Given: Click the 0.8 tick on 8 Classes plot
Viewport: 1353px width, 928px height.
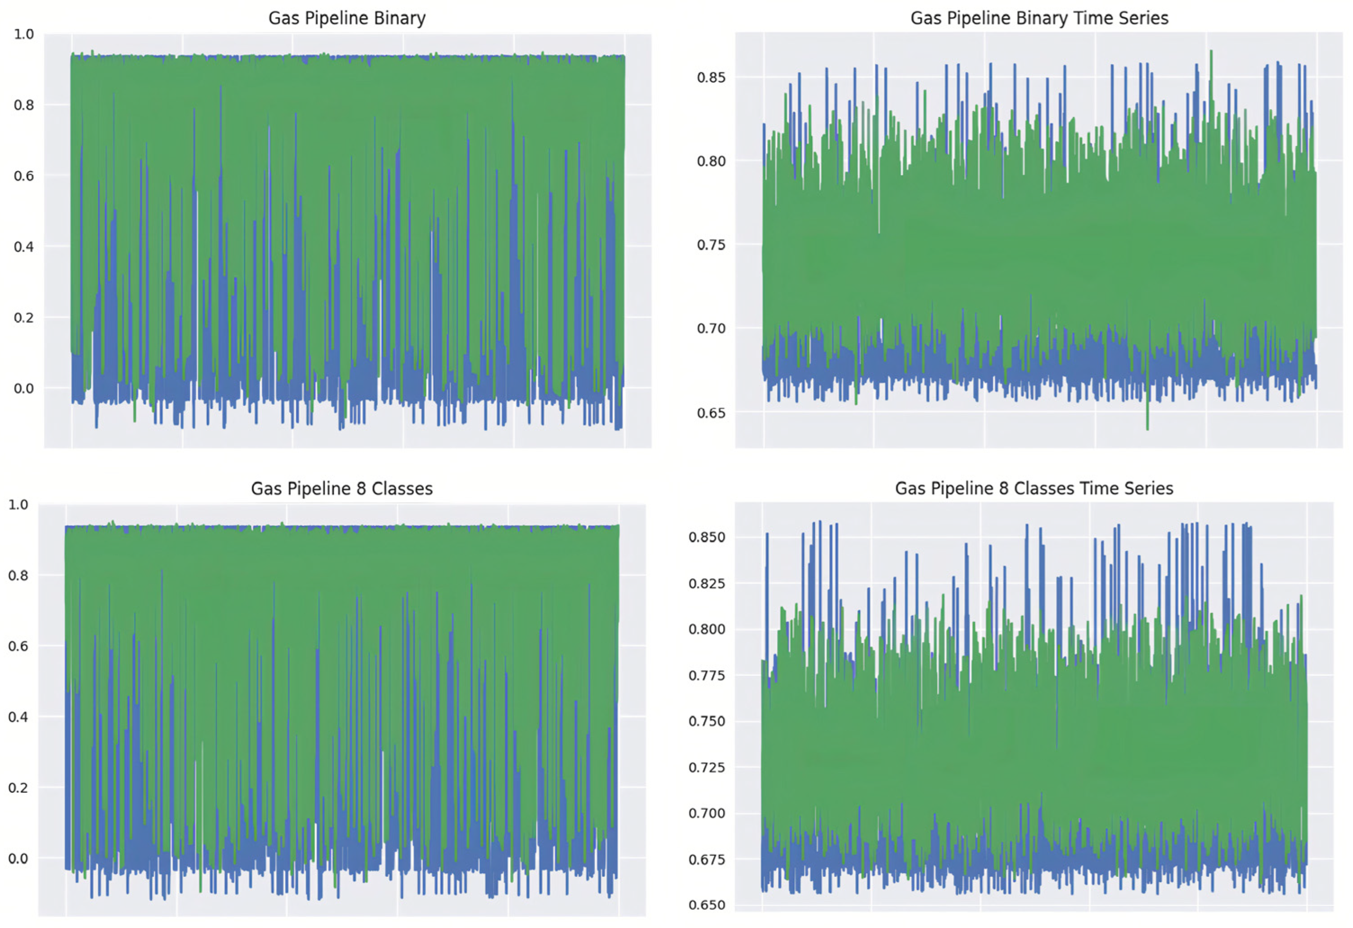Looking at the screenshot, I should click(x=18, y=575).
